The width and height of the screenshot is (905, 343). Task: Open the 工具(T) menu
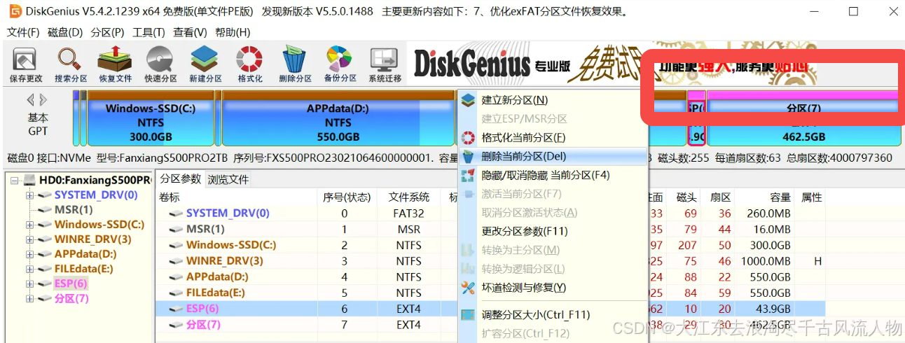coord(148,32)
